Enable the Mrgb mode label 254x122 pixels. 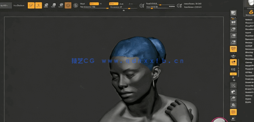point(82,4)
